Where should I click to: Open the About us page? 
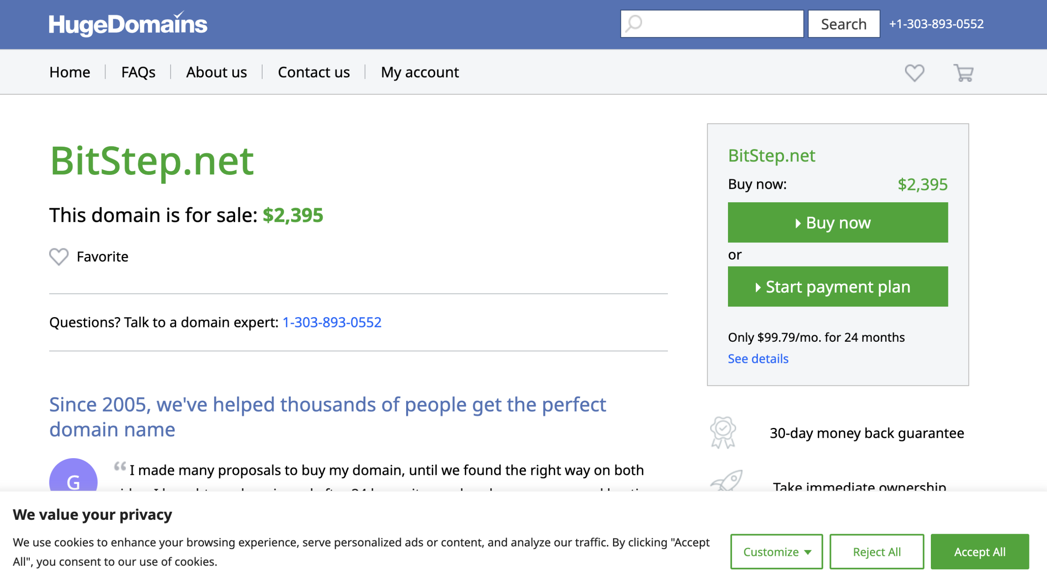click(216, 72)
